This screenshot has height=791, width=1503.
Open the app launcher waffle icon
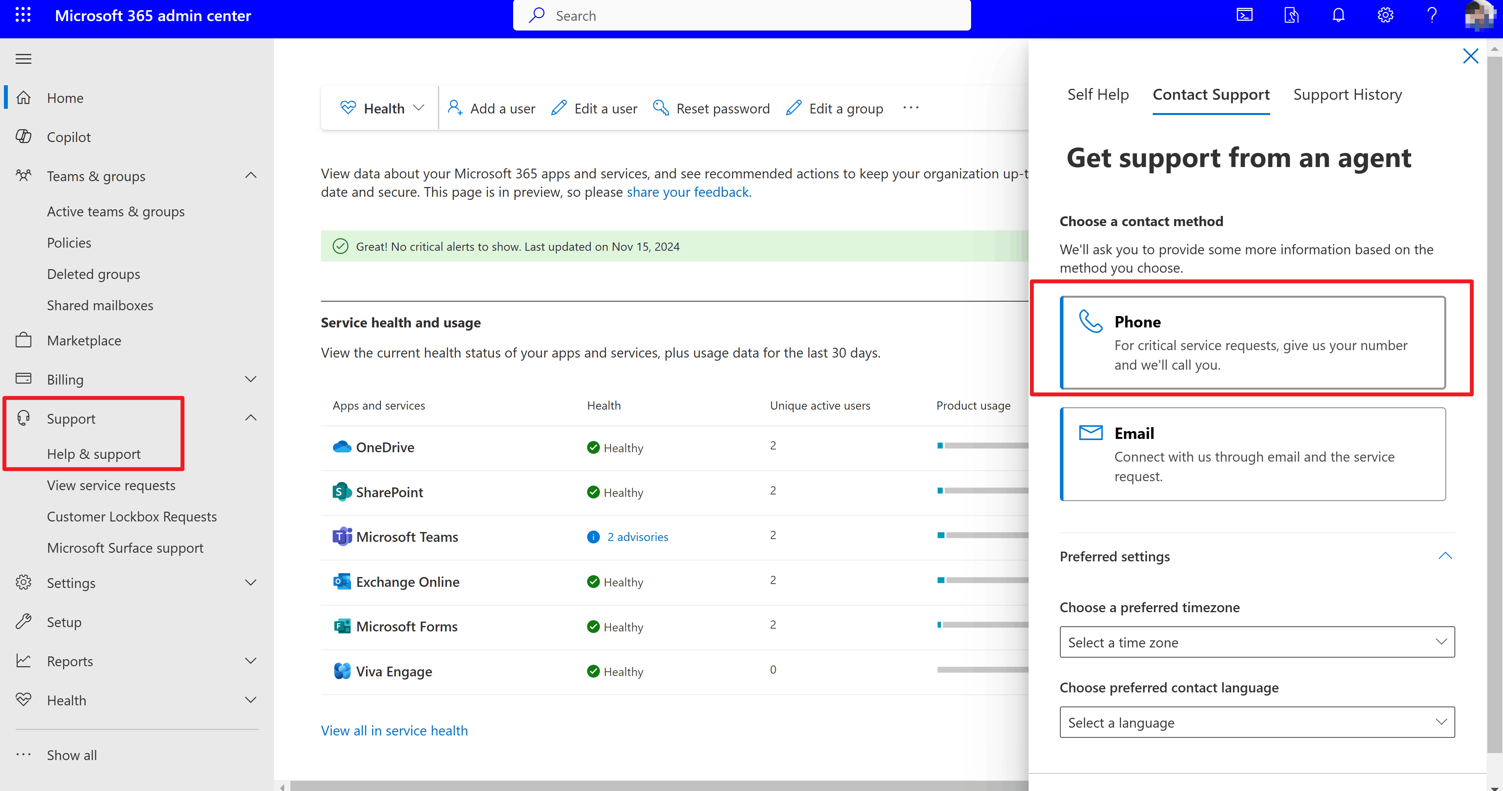click(23, 15)
